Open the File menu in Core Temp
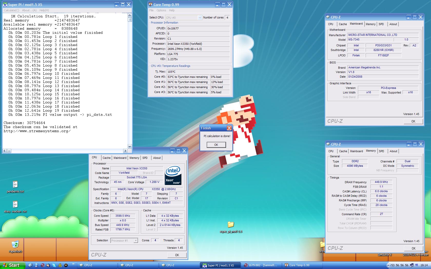The image size is (431, 269). pyautogui.click(x=151, y=10)
